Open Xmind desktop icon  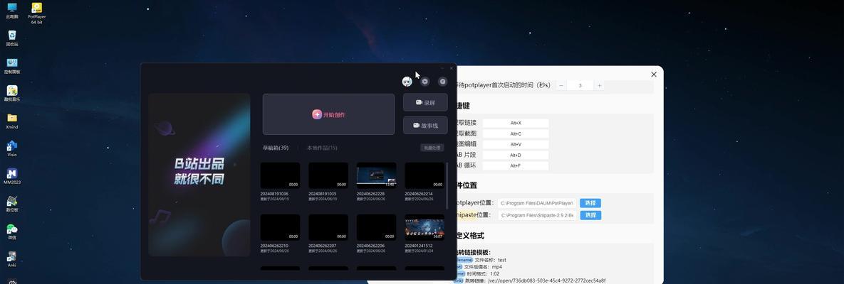[x=12, y=121]
